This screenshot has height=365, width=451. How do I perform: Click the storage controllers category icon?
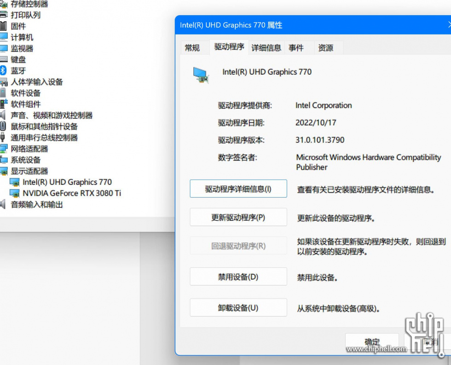tap(3, 4)
